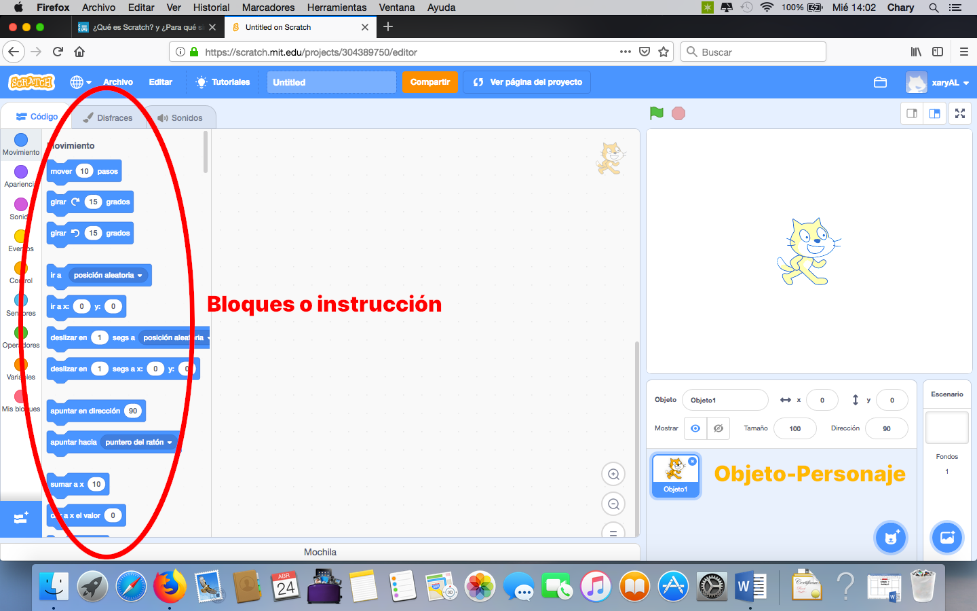Switch to the Disfraces tab

point(108,118)
